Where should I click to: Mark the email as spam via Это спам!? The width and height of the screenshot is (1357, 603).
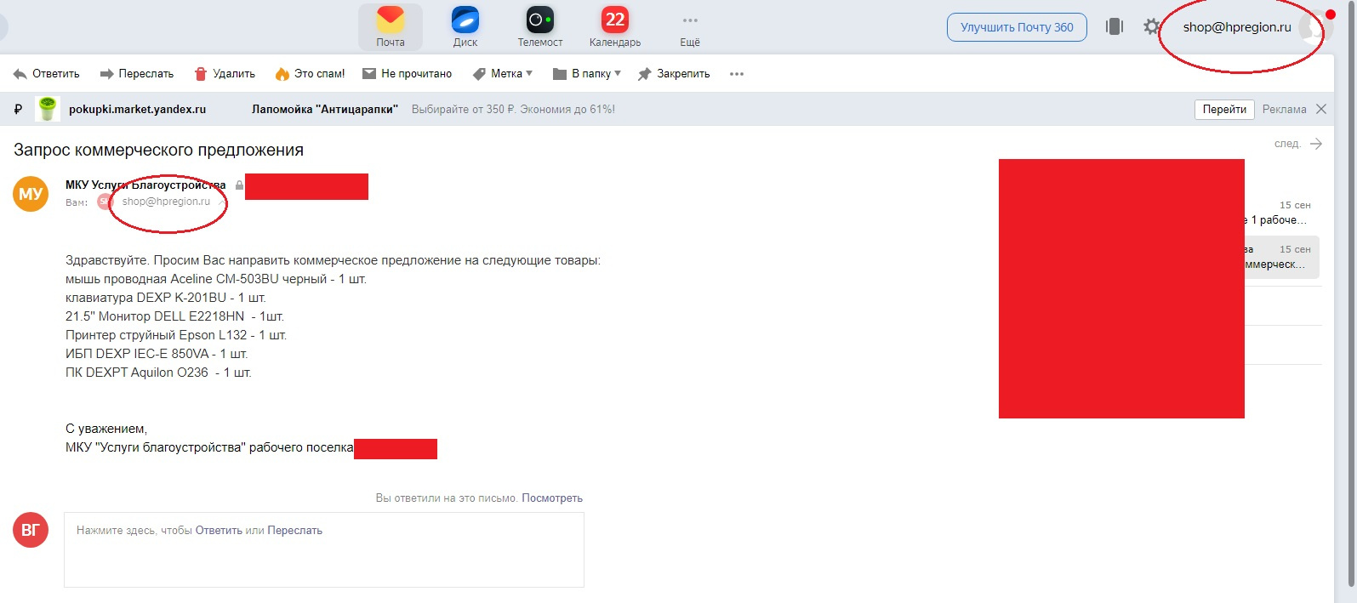click(x=310, y=74)
